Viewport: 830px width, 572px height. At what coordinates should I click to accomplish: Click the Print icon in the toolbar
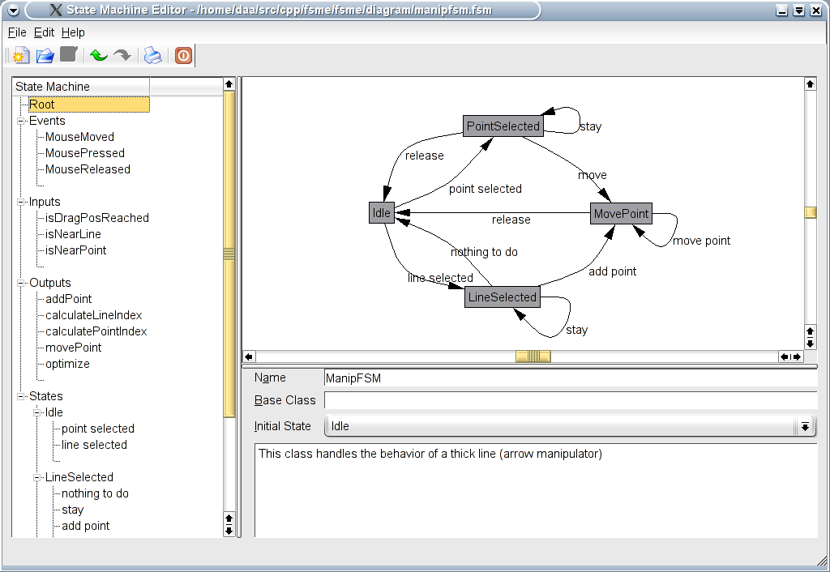152,56
